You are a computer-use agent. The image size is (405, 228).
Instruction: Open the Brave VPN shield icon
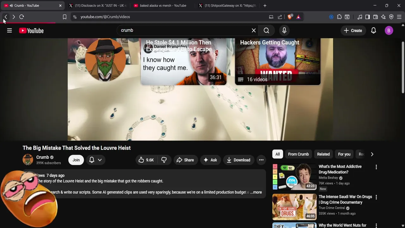(x=391, y=17)
